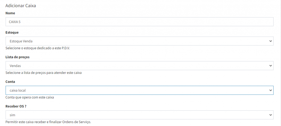The width and height of the screenshot is (281, 126).
Task: Click the chevron arrow on the Conta select
Action: [x=271, y=90]
